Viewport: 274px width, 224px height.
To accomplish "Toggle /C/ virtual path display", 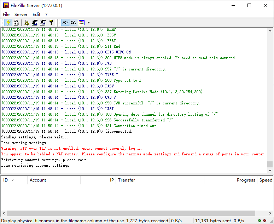I will pos(65,22).
